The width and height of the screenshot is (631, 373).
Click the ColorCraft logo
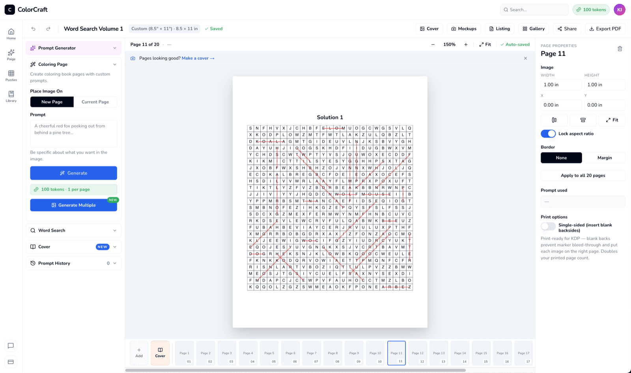click(26, 9)
